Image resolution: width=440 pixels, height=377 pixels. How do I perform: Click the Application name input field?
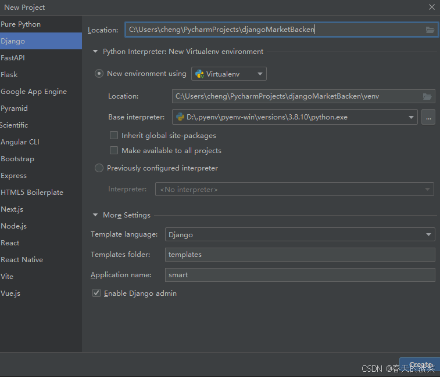[x=300, y=275]
